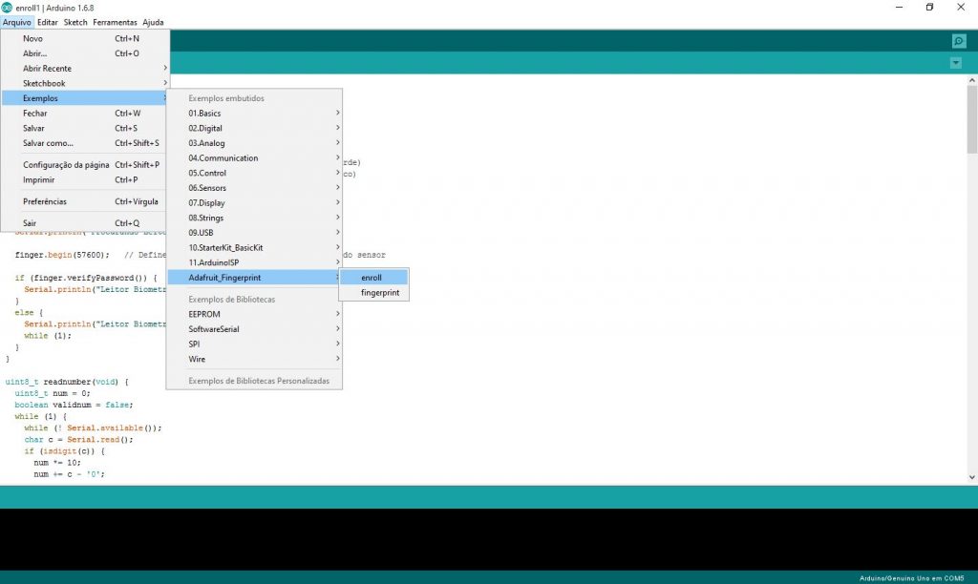Screen dimensions: 978x584
Task: Open the Wire library examples
Action: [254, 360]
